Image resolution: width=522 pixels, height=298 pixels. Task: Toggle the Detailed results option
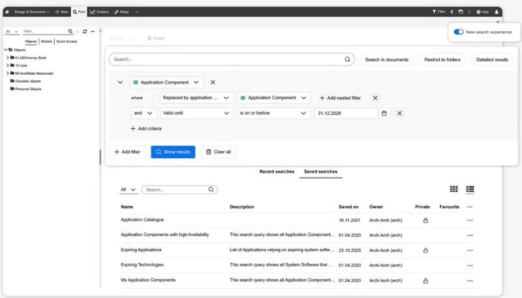(x=492, y=59)
